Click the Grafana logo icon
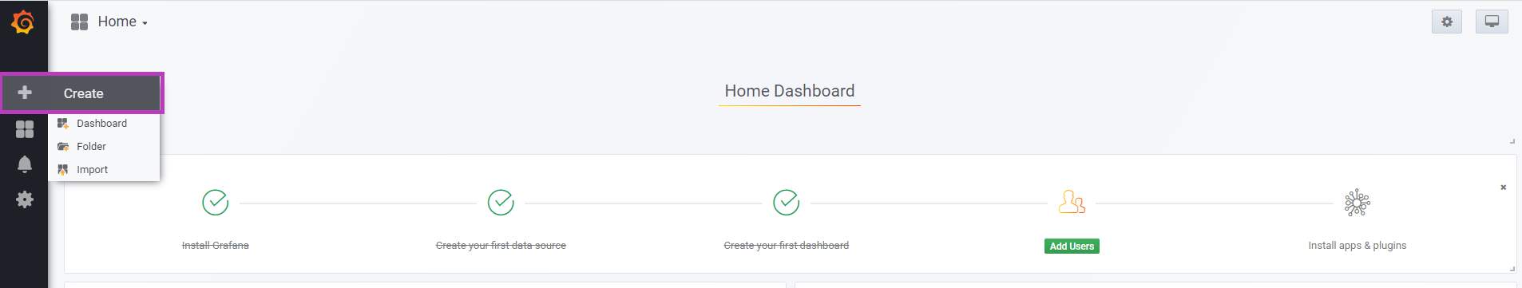Screen dimensions: 1522x288 tap(23, 22)
